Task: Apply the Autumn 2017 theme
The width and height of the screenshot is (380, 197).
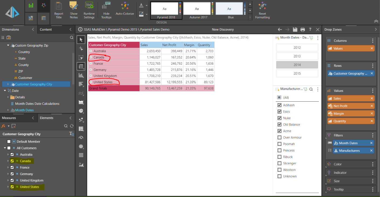Action: point(198,11)
